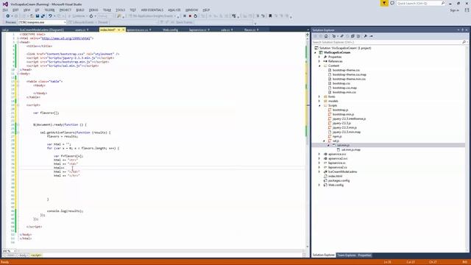Expand the Web.config node
This screenshot has width=471, height=265.
pyautogui.click(x=319, y=185)
